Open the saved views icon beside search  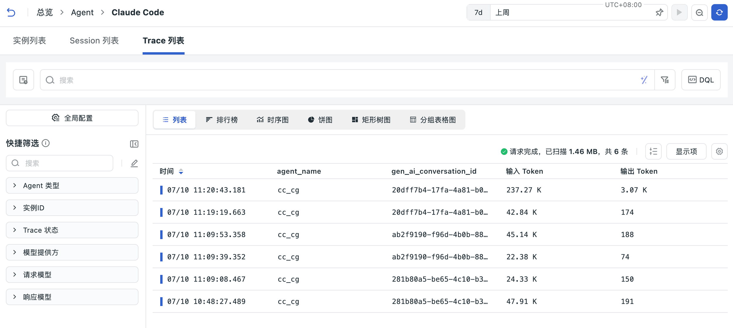point(23,80)
